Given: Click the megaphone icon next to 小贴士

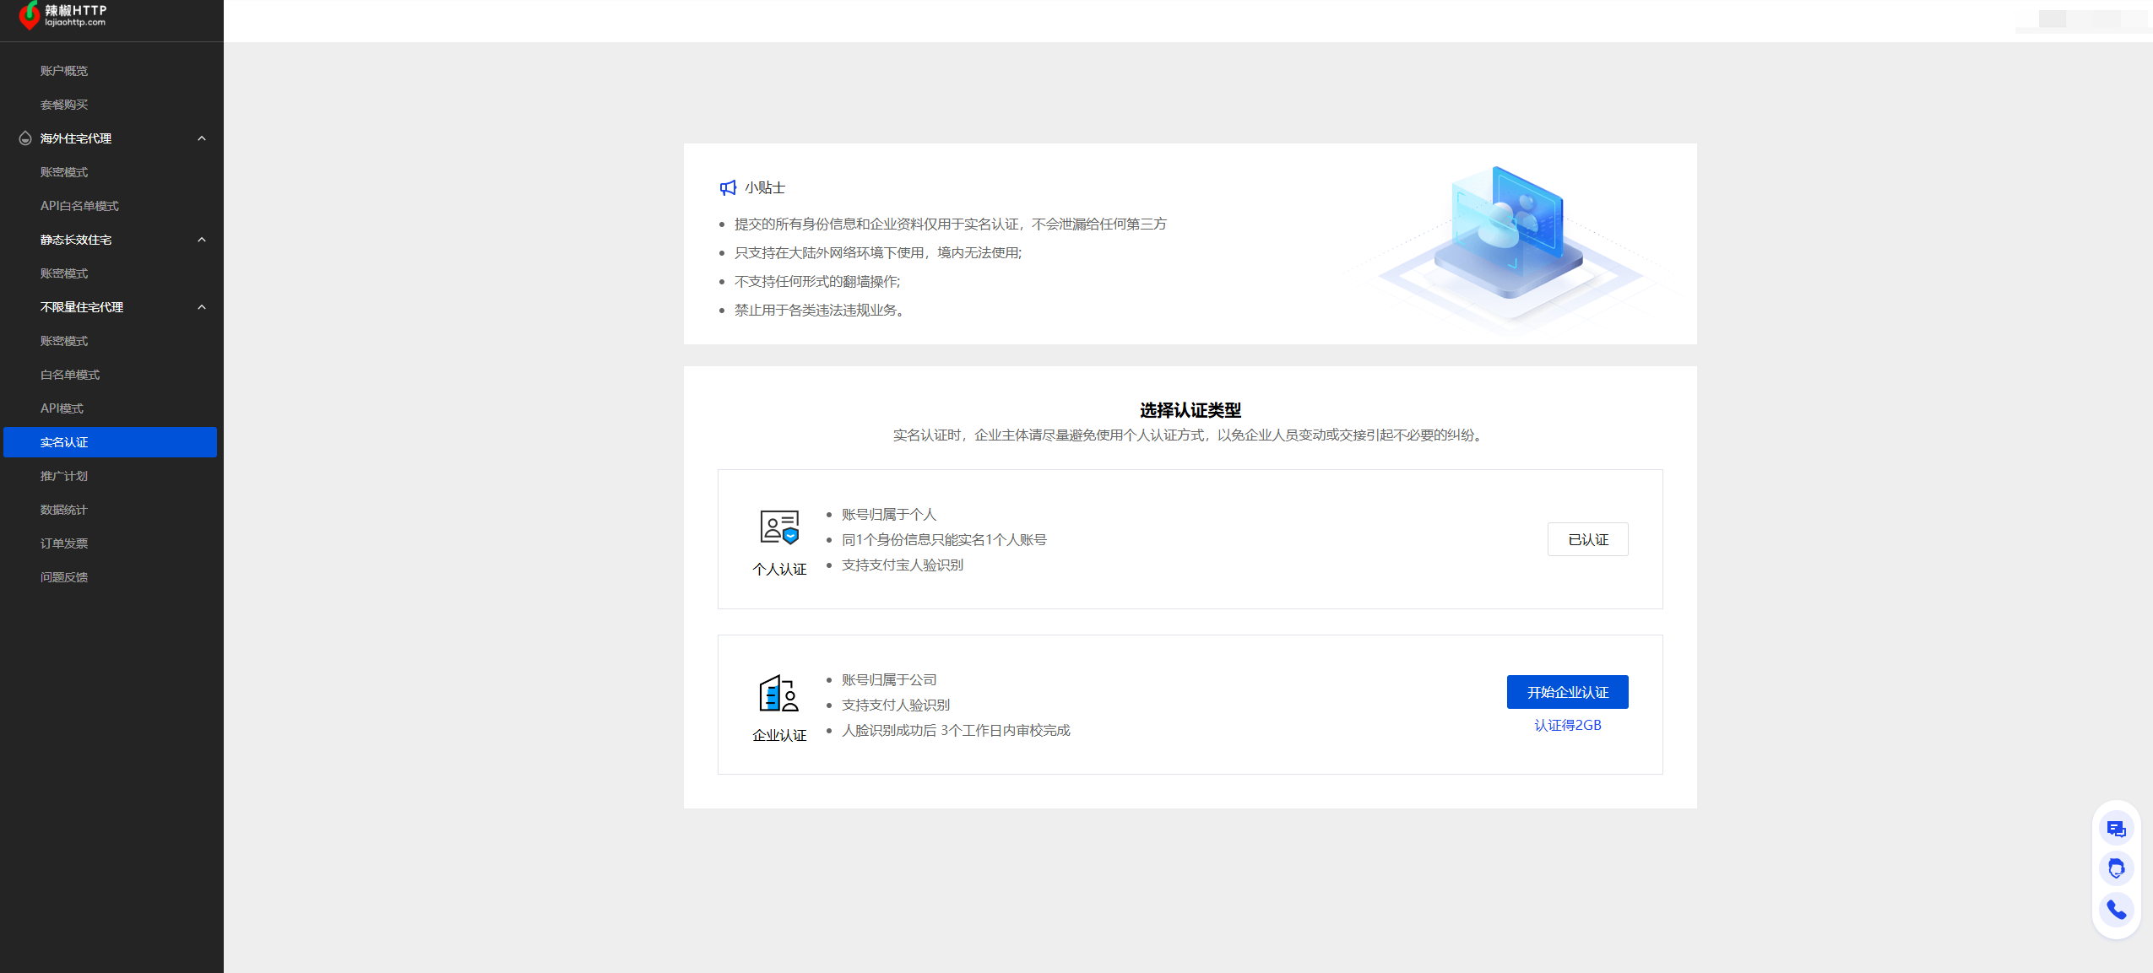Looking at the screenshot, I should pyautogui.click(x=728, y=187).
